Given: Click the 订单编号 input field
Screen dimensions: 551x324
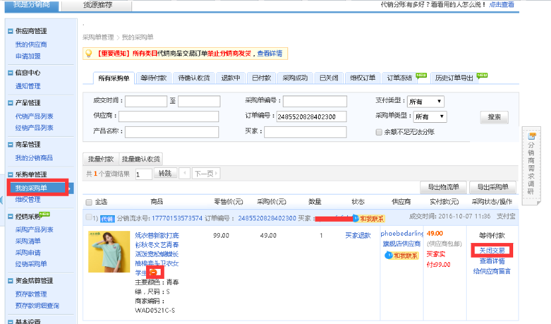Looking at the screenshot, I should coord(315,117).
